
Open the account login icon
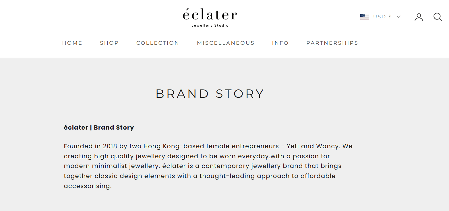tap(419, 17)
